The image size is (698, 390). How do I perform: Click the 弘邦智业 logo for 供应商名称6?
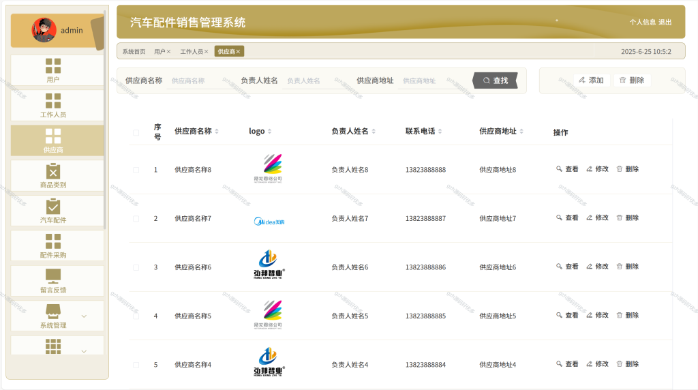(x=269, y=265)
